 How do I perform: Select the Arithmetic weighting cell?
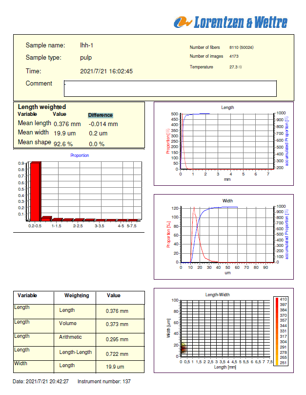[x=71, y=337]
